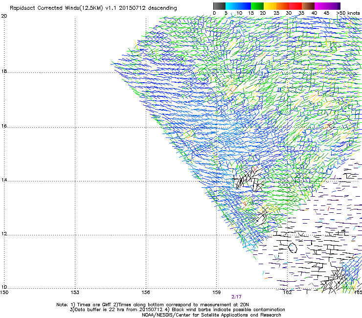The width and height of the screenshot is (362, 318).
Task: Click longitude label 153 on bottom axis
Action: pos(75,293)
